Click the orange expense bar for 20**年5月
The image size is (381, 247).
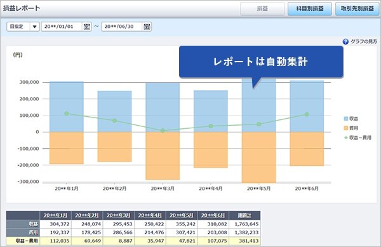(x=259, y=157)
